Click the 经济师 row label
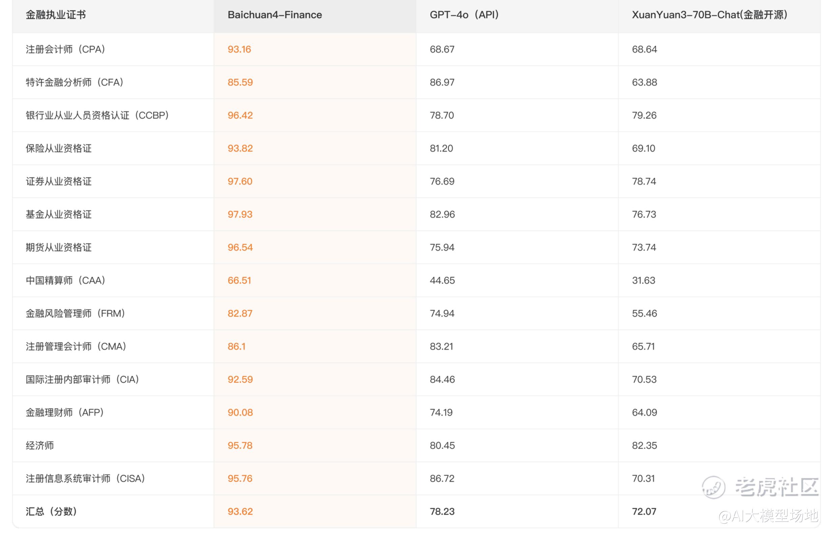835x535 pixels. (40, 445)
